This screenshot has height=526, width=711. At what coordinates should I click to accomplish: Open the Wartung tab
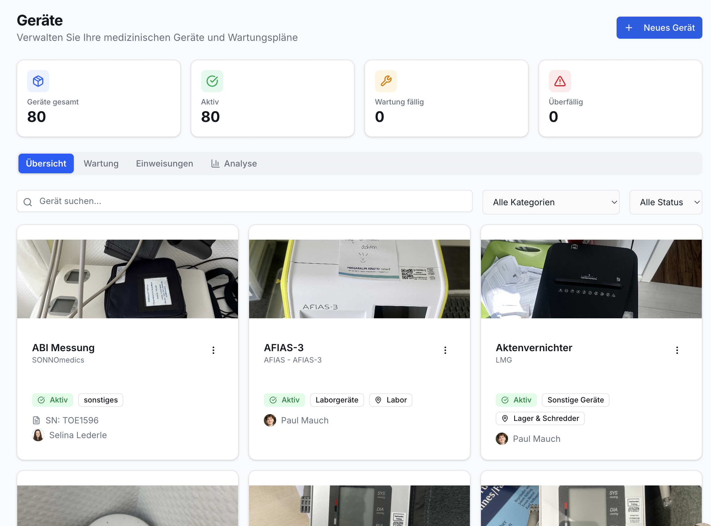coord(101,163)
